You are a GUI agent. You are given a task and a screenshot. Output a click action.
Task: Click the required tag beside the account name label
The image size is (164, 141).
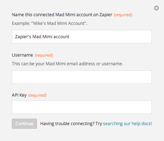[123, 15]
